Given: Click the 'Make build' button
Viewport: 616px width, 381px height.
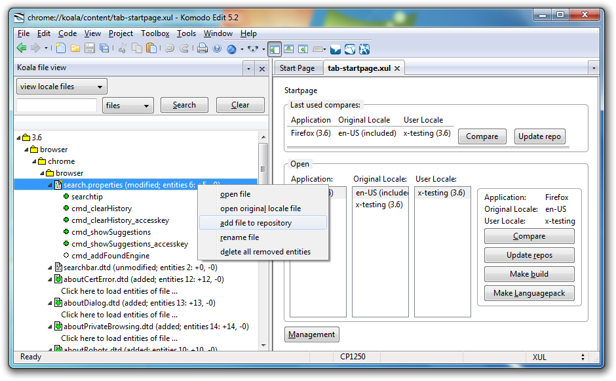Looking at the screenshot, I should (x=529, y=274).
